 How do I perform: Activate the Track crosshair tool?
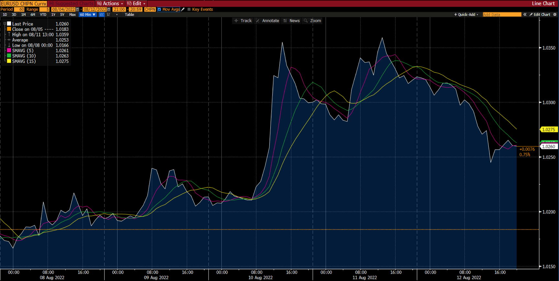click(243, 21)
